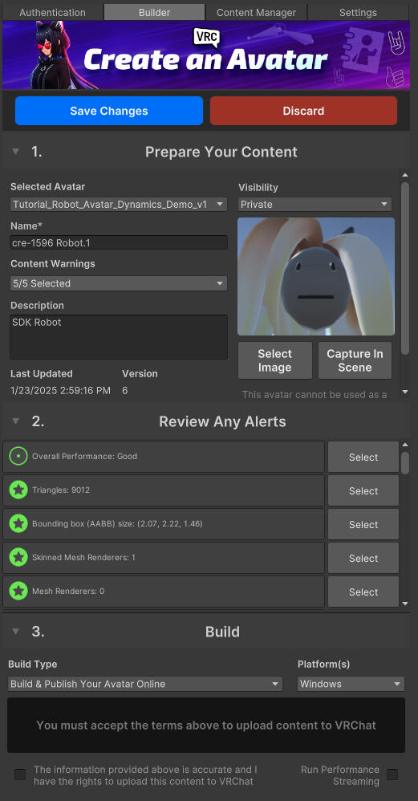Click the Version value 6

coord(125,390)
